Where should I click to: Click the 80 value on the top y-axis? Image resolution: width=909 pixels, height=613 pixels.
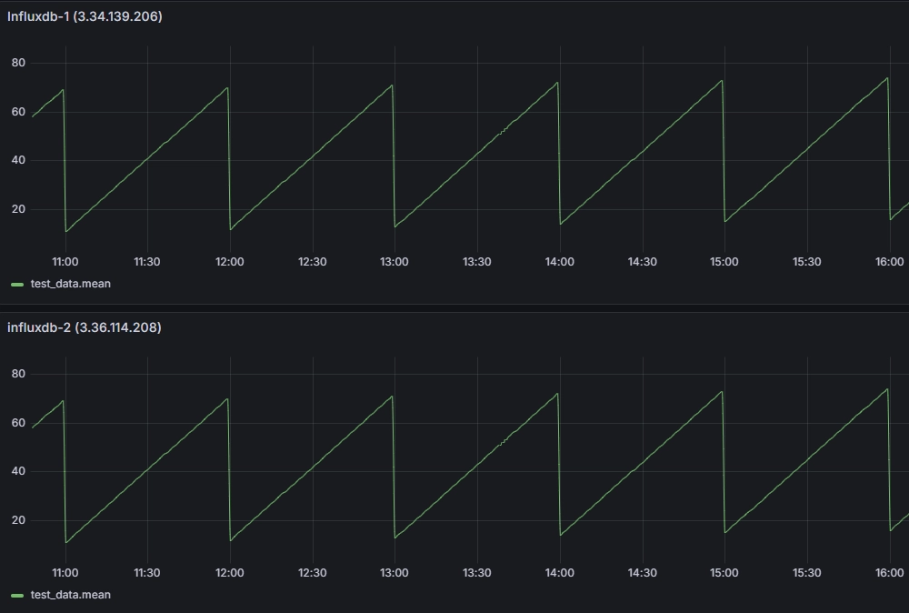pyautogui.click(x=17, y=62)
